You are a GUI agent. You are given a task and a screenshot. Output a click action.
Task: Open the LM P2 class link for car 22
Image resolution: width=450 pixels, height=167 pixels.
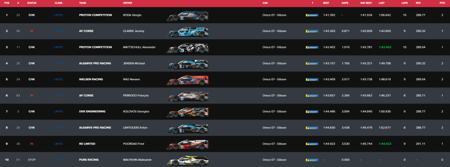coord(58,15)
